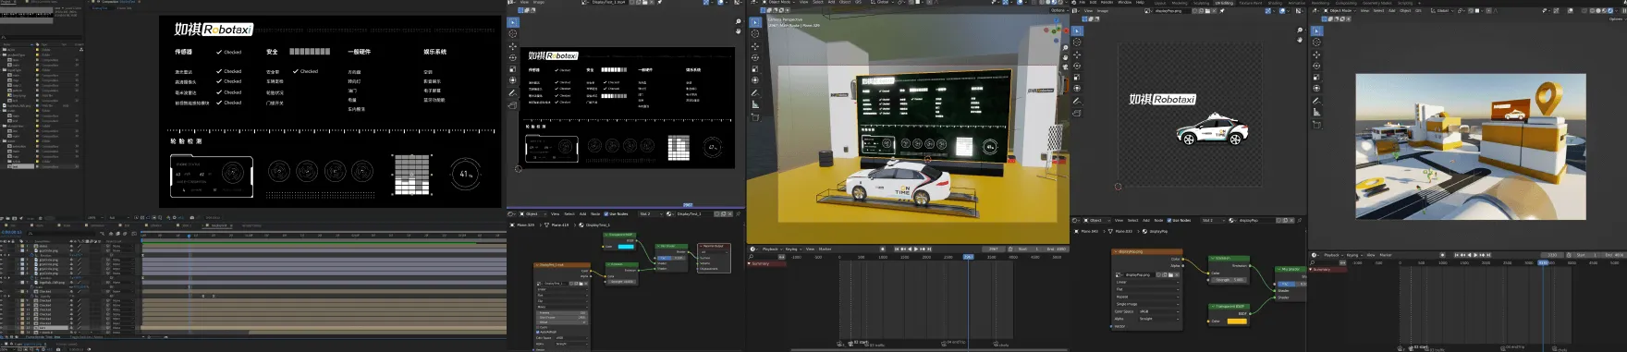The image size is (1627, 352).
Task: Select Scale tool in displayPop image editor
Action: pyautogui.click(x=1077, y=77)
